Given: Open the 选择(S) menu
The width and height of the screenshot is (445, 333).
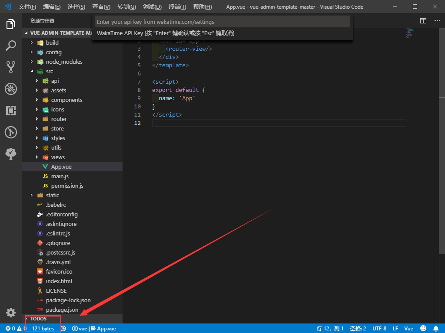Looking at the screenshot, I should (x=76, y=7).
